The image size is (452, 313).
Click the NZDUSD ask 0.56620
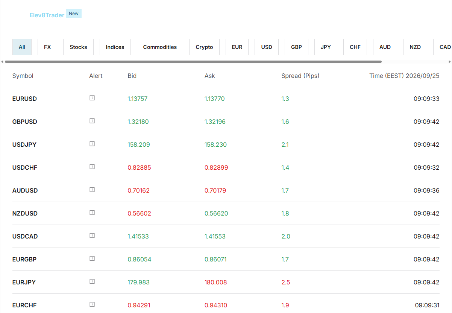click(216, 213)
